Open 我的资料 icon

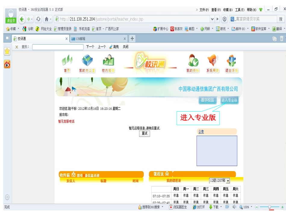(193, 63)
